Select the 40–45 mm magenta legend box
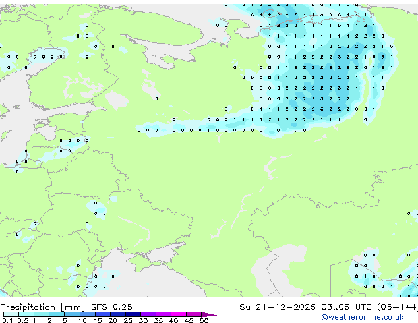 pos(179,314)
